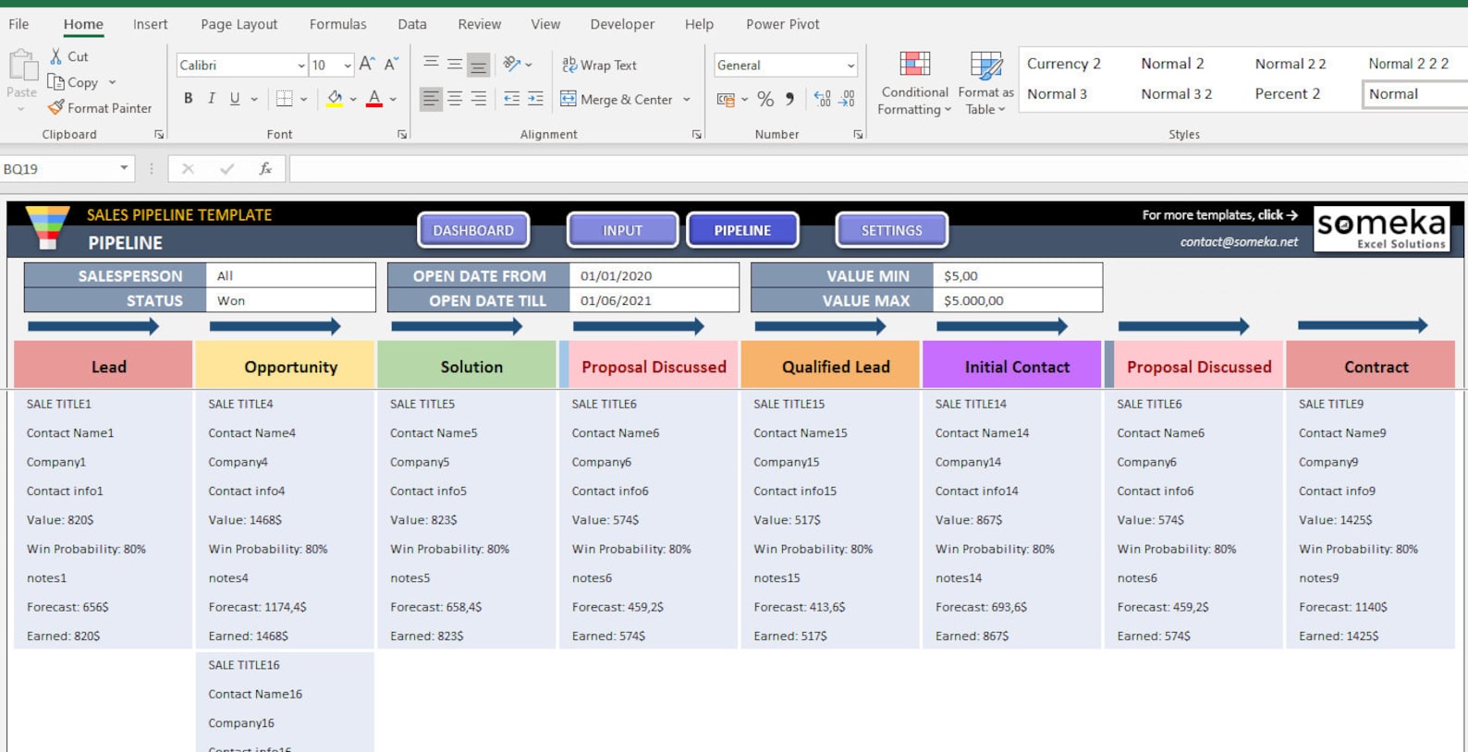This screenshot has height=752, width=1468.
Task: Open the Power Pivot tab
Action: tap(782, 24)
